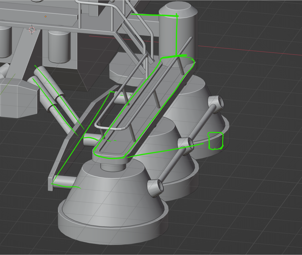Select the small orange object origin dot
The height and width of the screenshot is (255, 302).
click(x=45, y=17)
